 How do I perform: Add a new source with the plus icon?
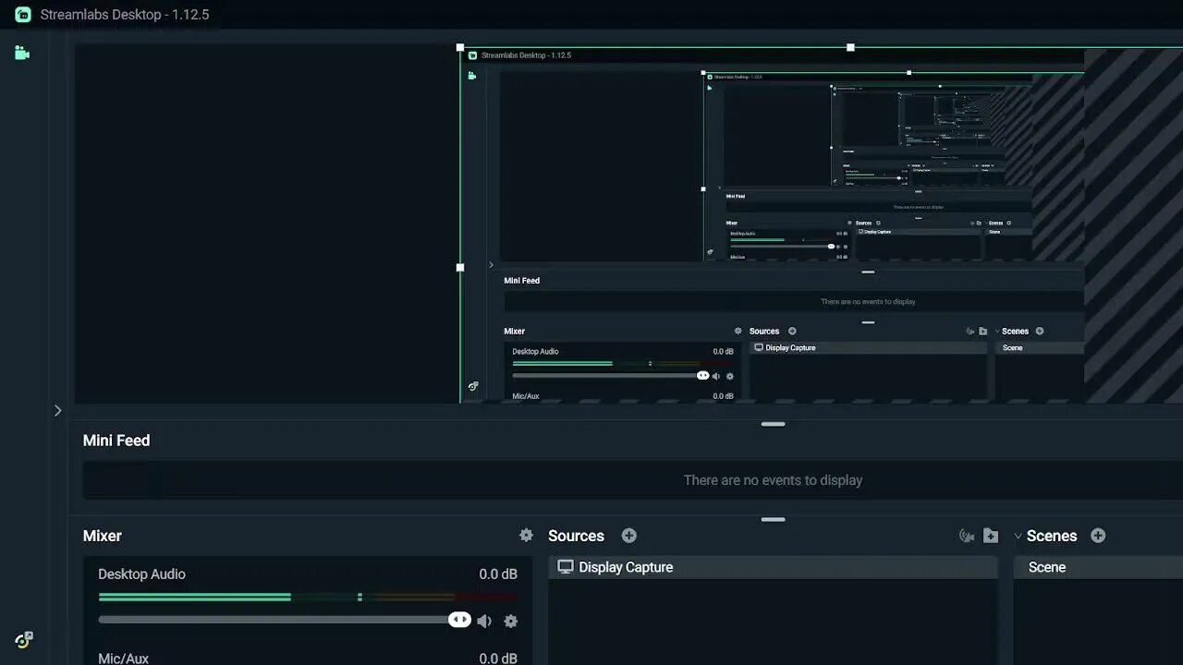(x=628, y=536)
